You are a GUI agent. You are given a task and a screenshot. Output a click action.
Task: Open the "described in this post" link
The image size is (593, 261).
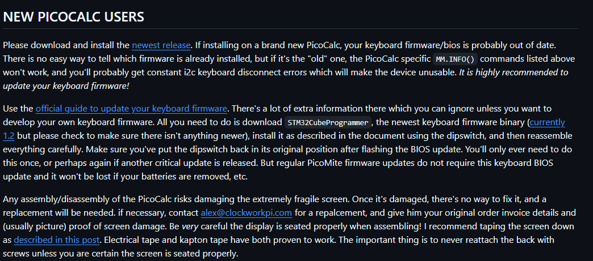tap(57, 240)
